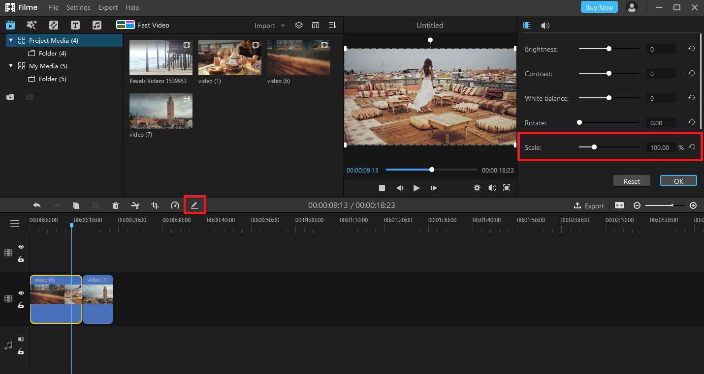The height and width of the screenshot is (374, 704).
Task: Mute the audio track speaker icon
Action: 21,339
